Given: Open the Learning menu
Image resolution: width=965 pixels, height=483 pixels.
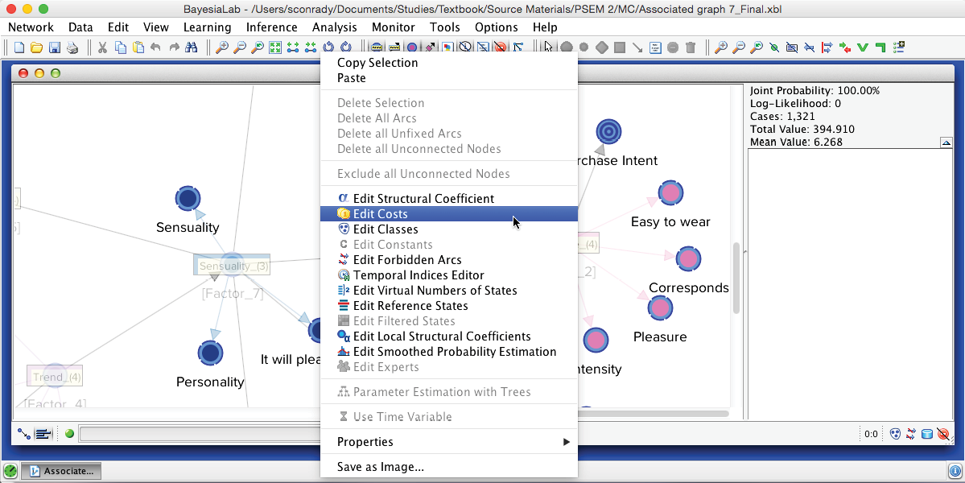Looking at the screenshot, I should [208, 27].
